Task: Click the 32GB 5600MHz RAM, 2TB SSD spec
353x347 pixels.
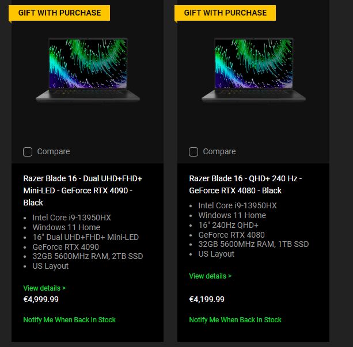Action: tap(88, 256)
